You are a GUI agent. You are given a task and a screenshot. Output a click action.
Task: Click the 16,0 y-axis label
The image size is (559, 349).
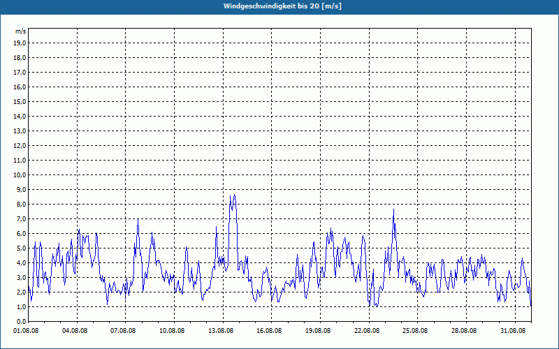click(x=20, y=87)
